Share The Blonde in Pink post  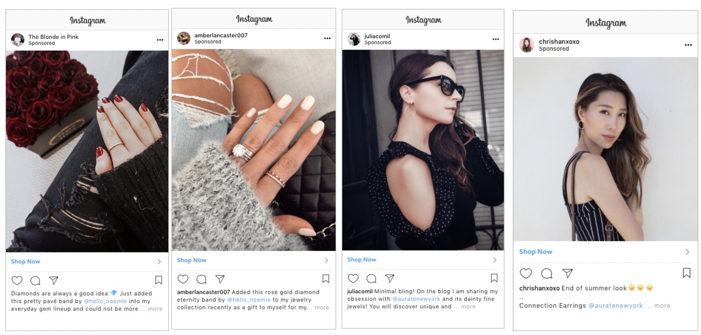pyautogui.click(x=54, y=280)
